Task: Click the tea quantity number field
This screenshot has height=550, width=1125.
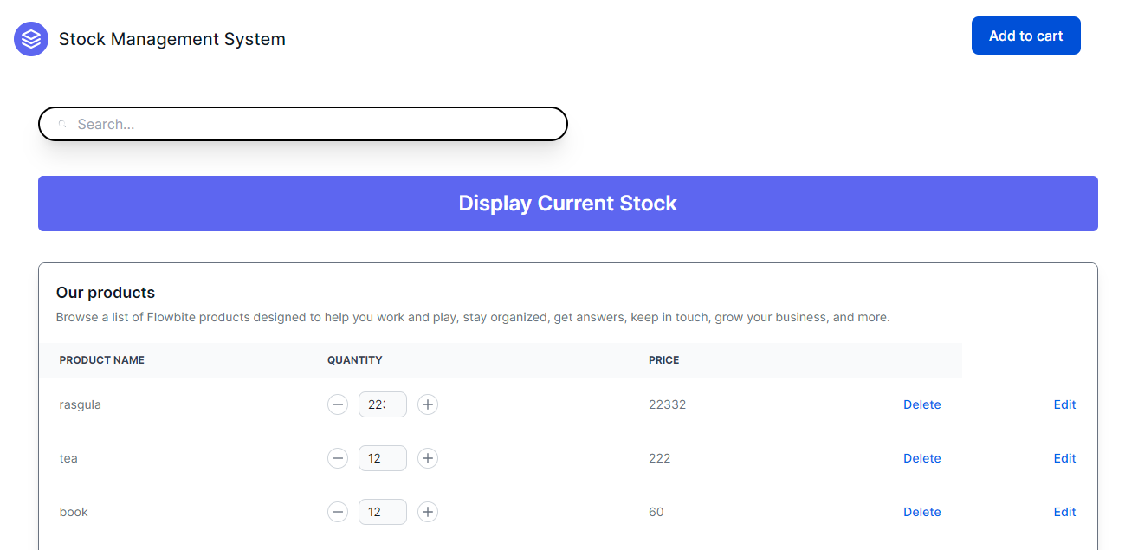Action: pyautogui.click(x=383, y=458)
